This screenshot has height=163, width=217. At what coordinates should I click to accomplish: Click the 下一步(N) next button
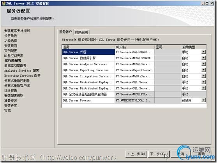click(159, 154)
